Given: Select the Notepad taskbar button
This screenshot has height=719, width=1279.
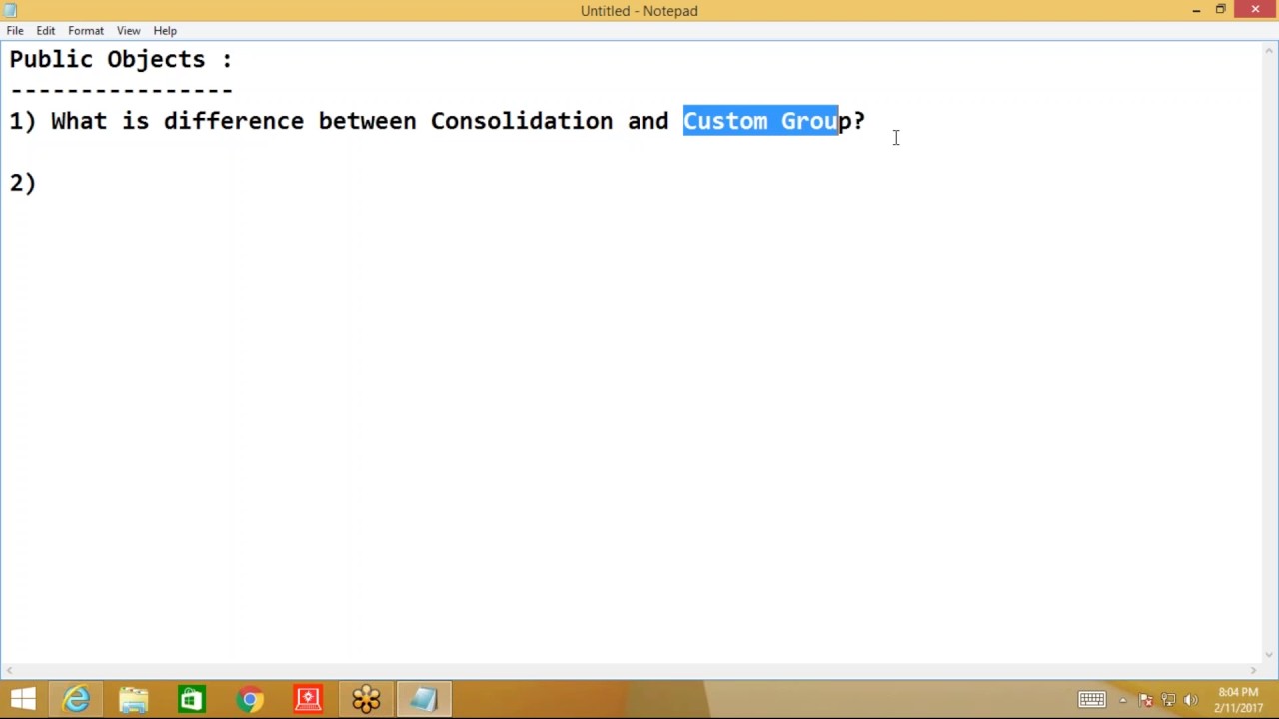Looking at the screenshot, I should click(x=424, y=699).
